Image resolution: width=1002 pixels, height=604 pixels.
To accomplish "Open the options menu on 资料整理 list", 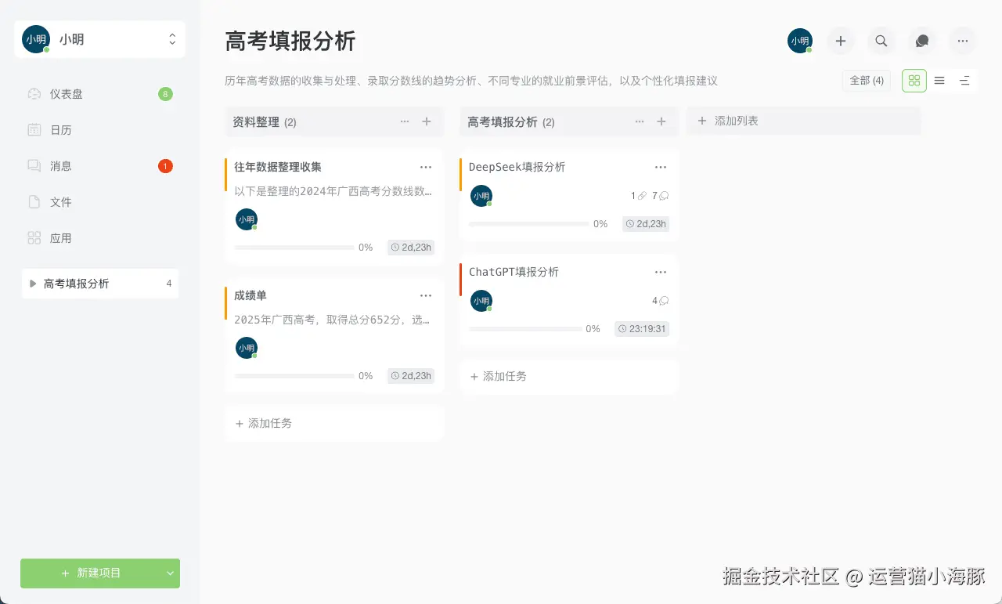I will click(405, 121).
